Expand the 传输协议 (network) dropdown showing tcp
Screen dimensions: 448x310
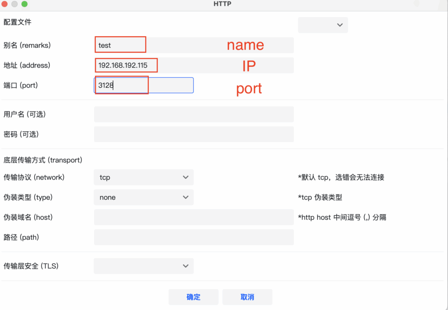(x=143, y=178)
